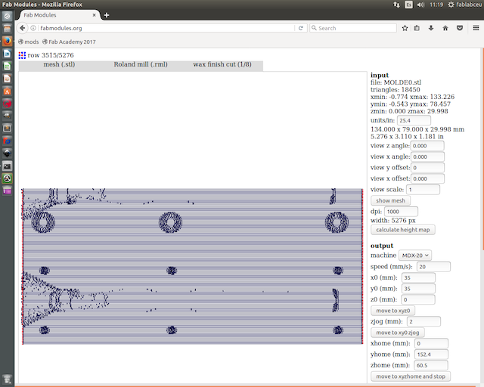This screenshot has width=484, height=387.
Task: Click the show mesh button
Action: pos(390,200)
